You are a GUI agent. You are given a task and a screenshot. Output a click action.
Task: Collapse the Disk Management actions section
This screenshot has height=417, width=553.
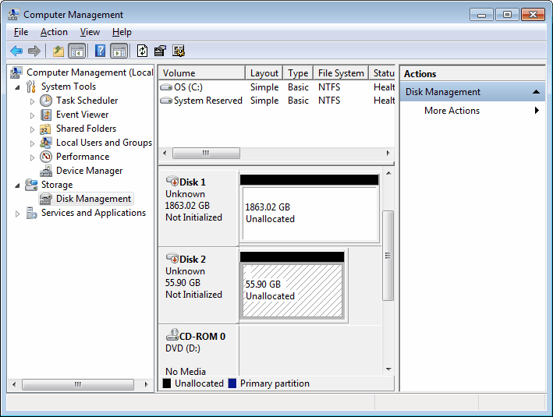pos(536,92)
